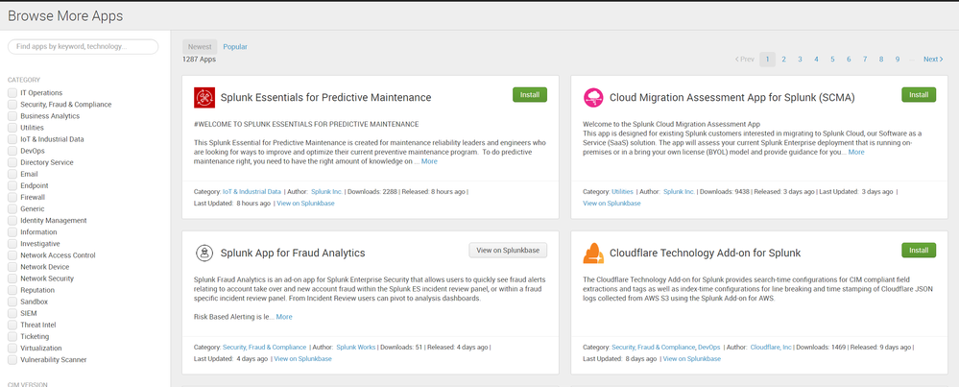Switch to the Newest sort tab

point(200,46)
